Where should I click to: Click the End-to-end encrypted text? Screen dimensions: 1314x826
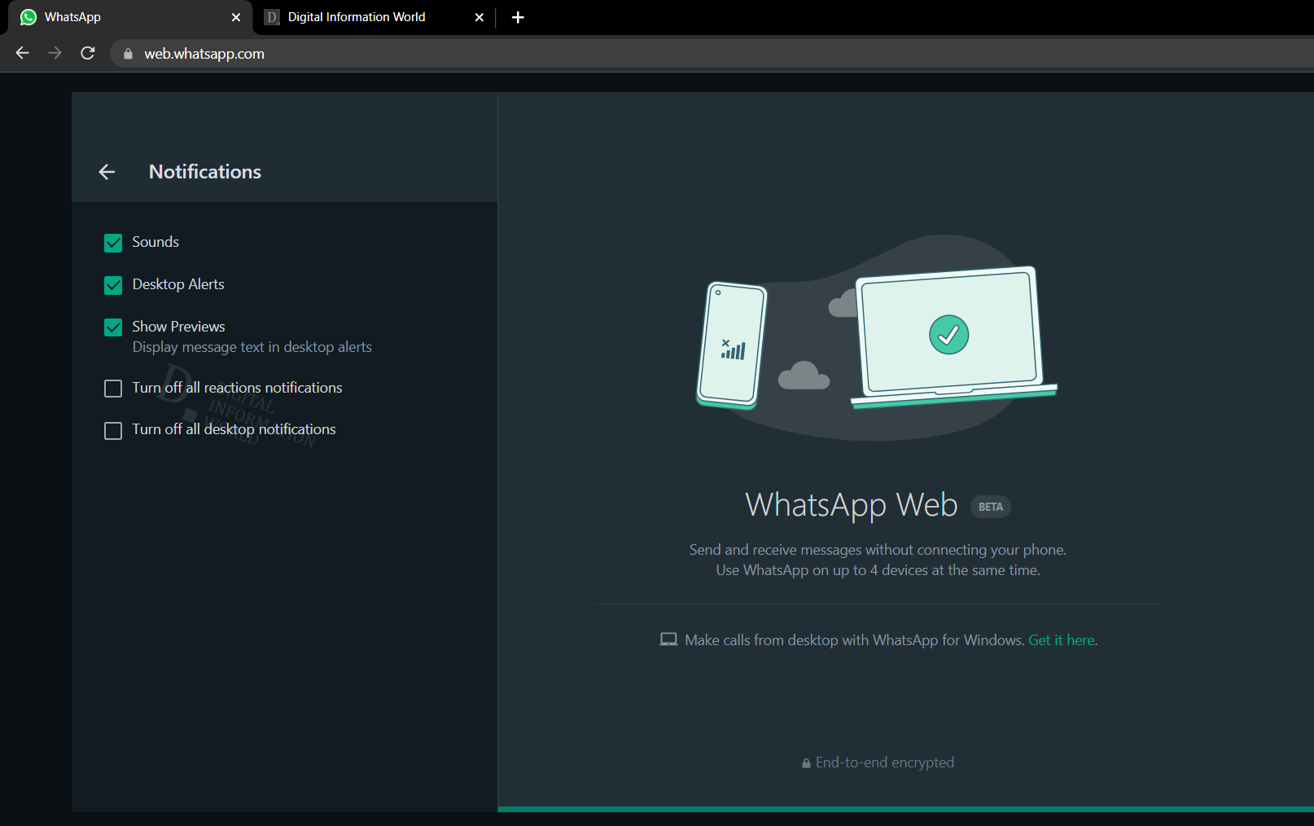pyautogui.click(x=885, y=762)
